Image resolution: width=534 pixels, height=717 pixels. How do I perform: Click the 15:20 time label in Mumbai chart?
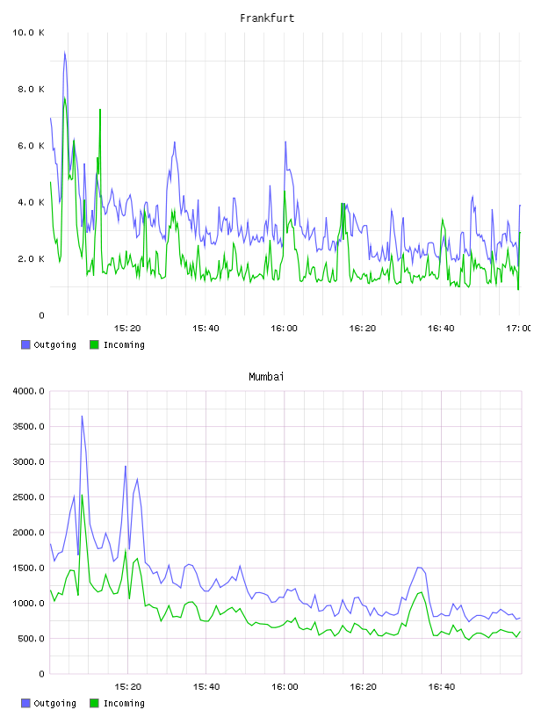pos(127,687)
